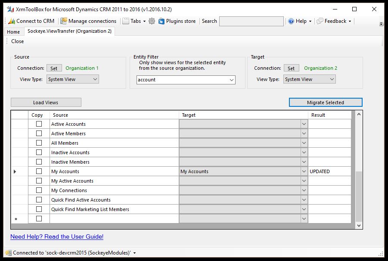Select My Active Accounts copy checkbox
Viewport: 388px width, 261px height.
click(39, 181)
